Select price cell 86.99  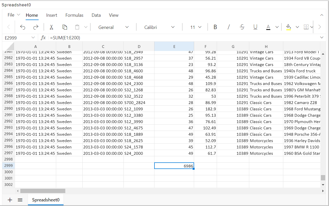[205, 102]
